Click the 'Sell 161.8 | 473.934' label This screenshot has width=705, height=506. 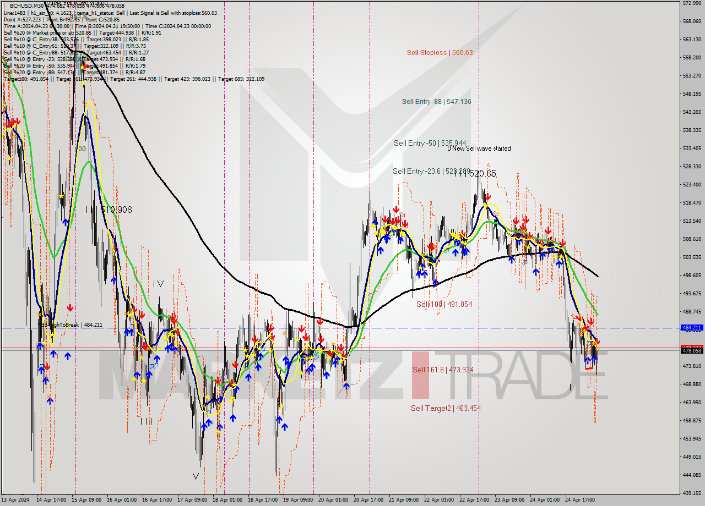click(x=443, y=370)
